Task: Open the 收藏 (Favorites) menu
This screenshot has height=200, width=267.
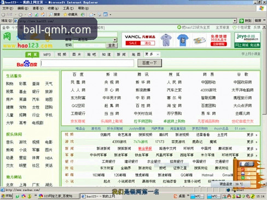Action: pyautogui.click(x=53, y=8)
